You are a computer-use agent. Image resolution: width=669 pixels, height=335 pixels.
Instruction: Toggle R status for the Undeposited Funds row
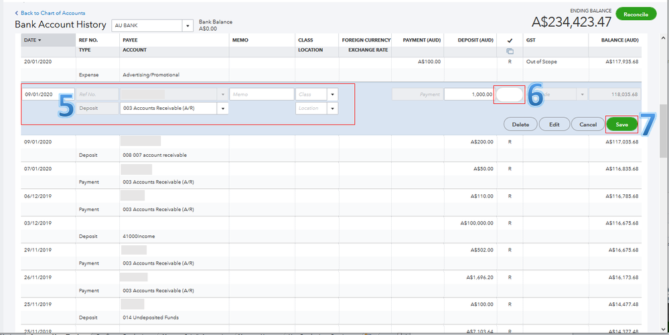(x=510, y=305)
